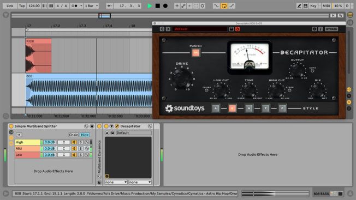Solo the Low chain
356x200 pixels.
coord(80,155)
